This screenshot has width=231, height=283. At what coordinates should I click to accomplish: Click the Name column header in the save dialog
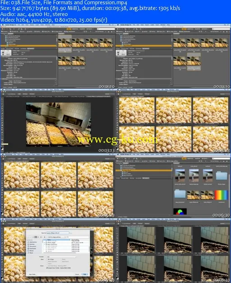point(56,240)
